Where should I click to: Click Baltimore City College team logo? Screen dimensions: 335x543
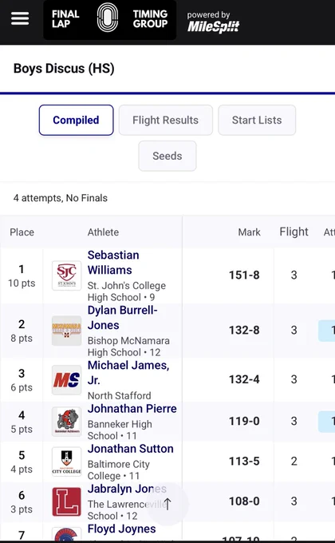point(66,462)
